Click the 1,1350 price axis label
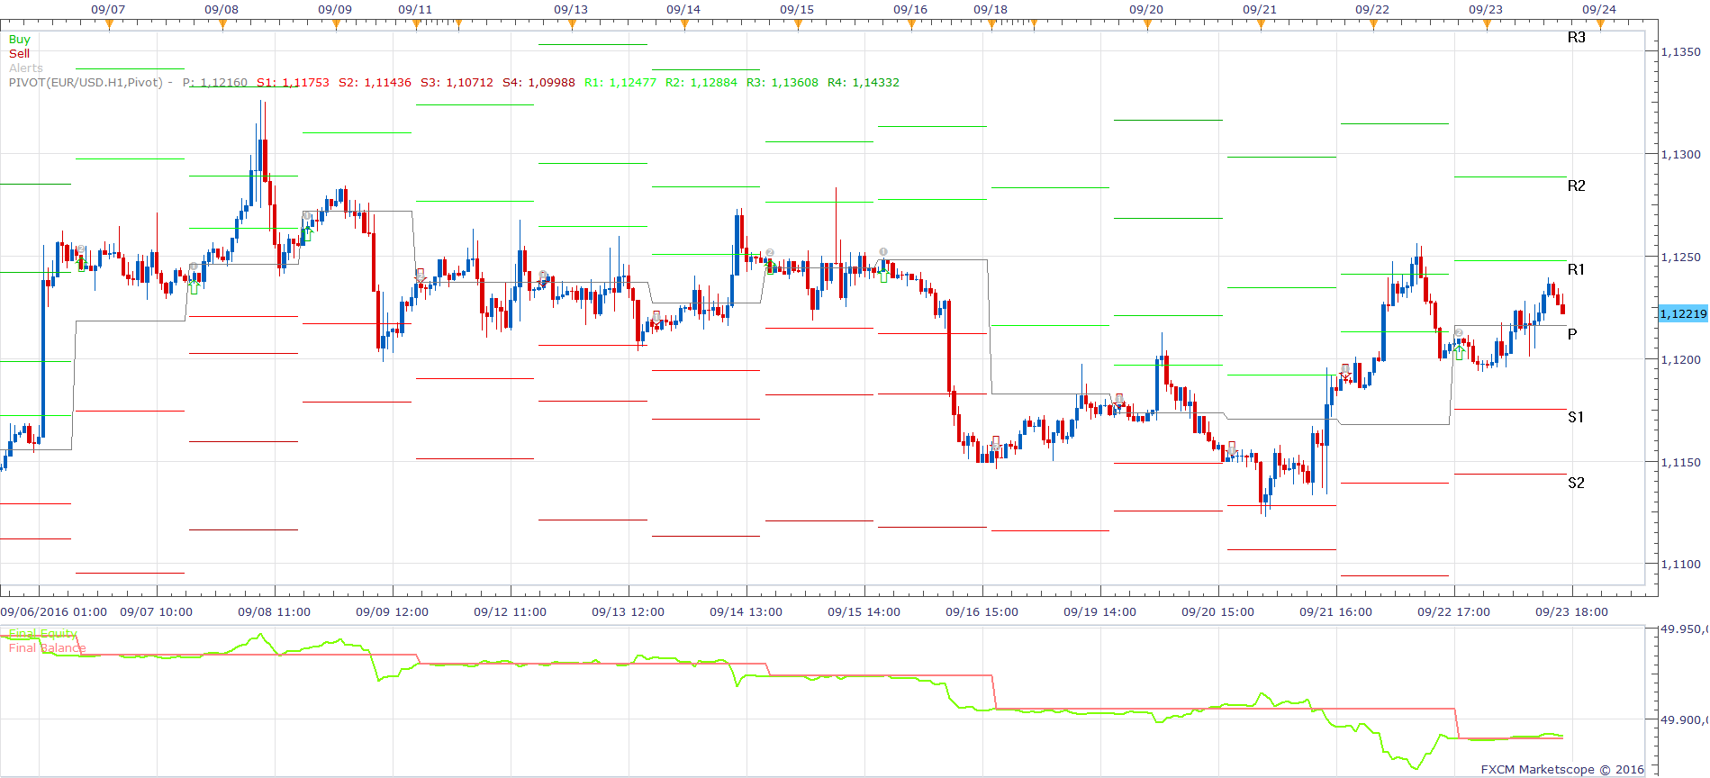1710x778 pixels. pyautogui.click(x=1681, y=52)
